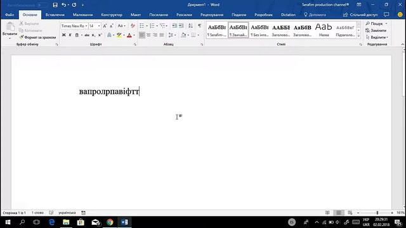Open Microsoft Store from taskbar
The height and width of the screenshot is (228, 406).
click(81, 222)
